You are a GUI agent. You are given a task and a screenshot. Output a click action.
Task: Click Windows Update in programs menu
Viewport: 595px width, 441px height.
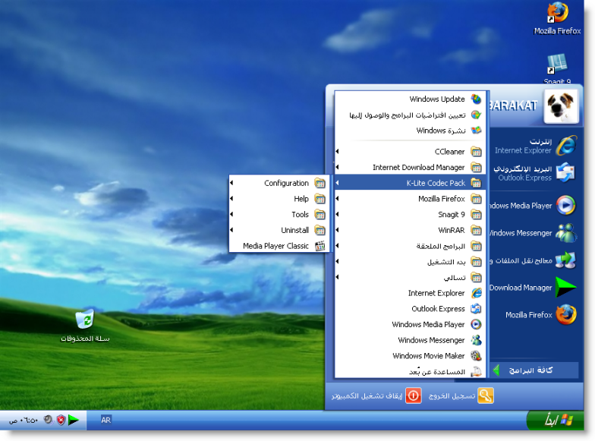(x=410, y=99)
